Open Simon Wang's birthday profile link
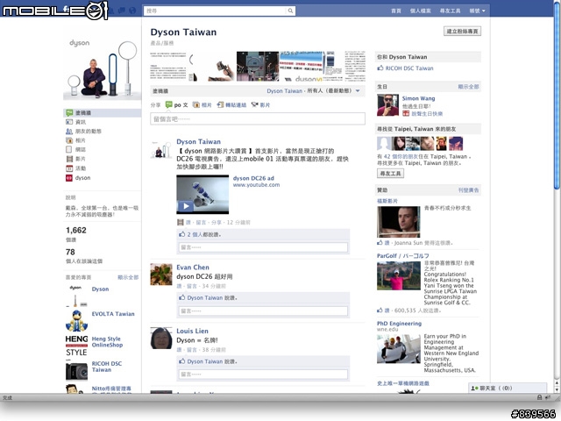The width and height of the screenshot is (561, 421). pyautogui.click(x=418, y=98)
